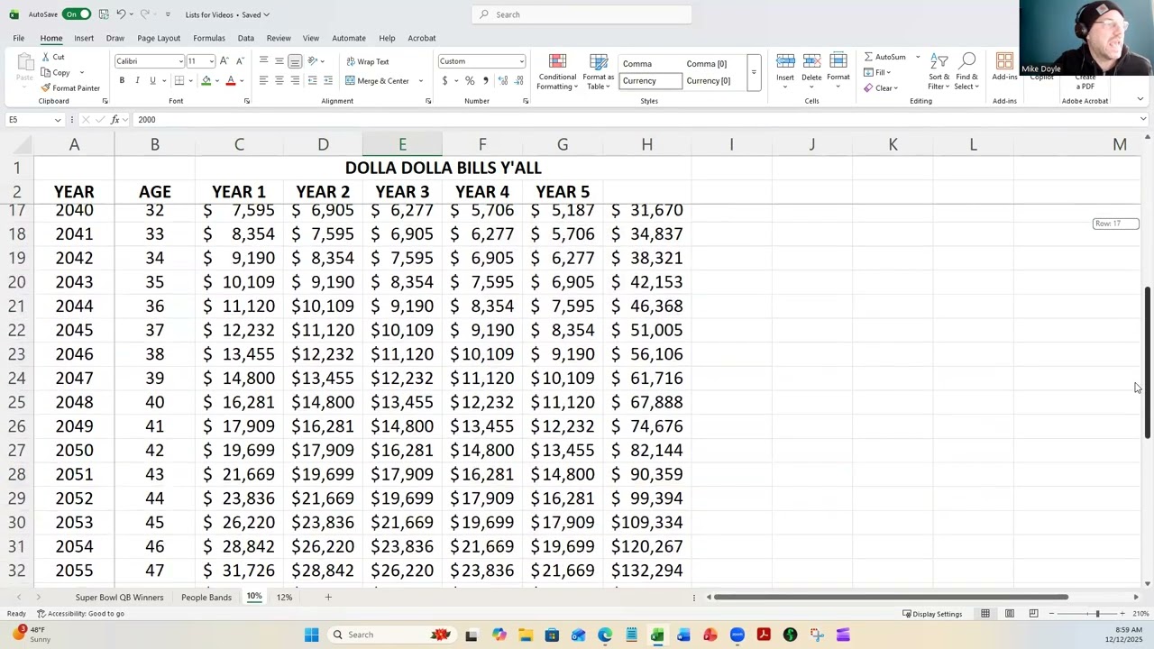Toggle underline formatting

tap(152, 80)
